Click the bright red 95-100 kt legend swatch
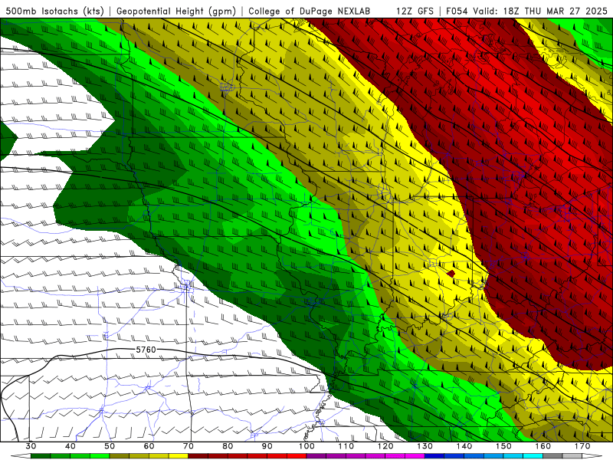This screenshot has height=460, width=613. [297, 456]
